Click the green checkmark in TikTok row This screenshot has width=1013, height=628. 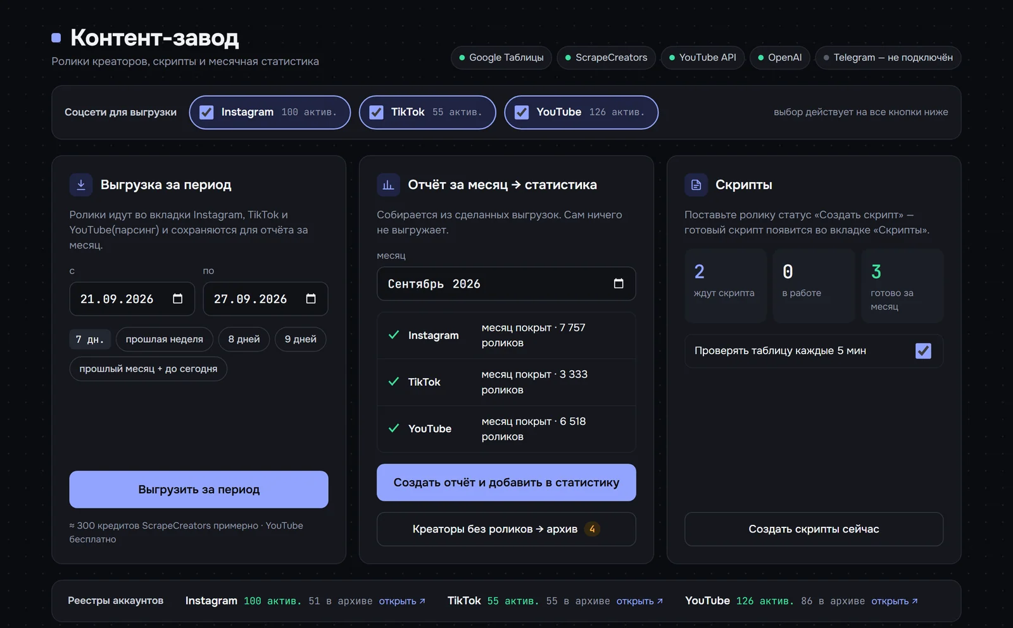coord(394,381)
